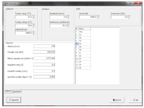This screenshot has height=108, width=144.
Task: Increase oscillation Amplituda with up arrow
Action: point(68,16)
